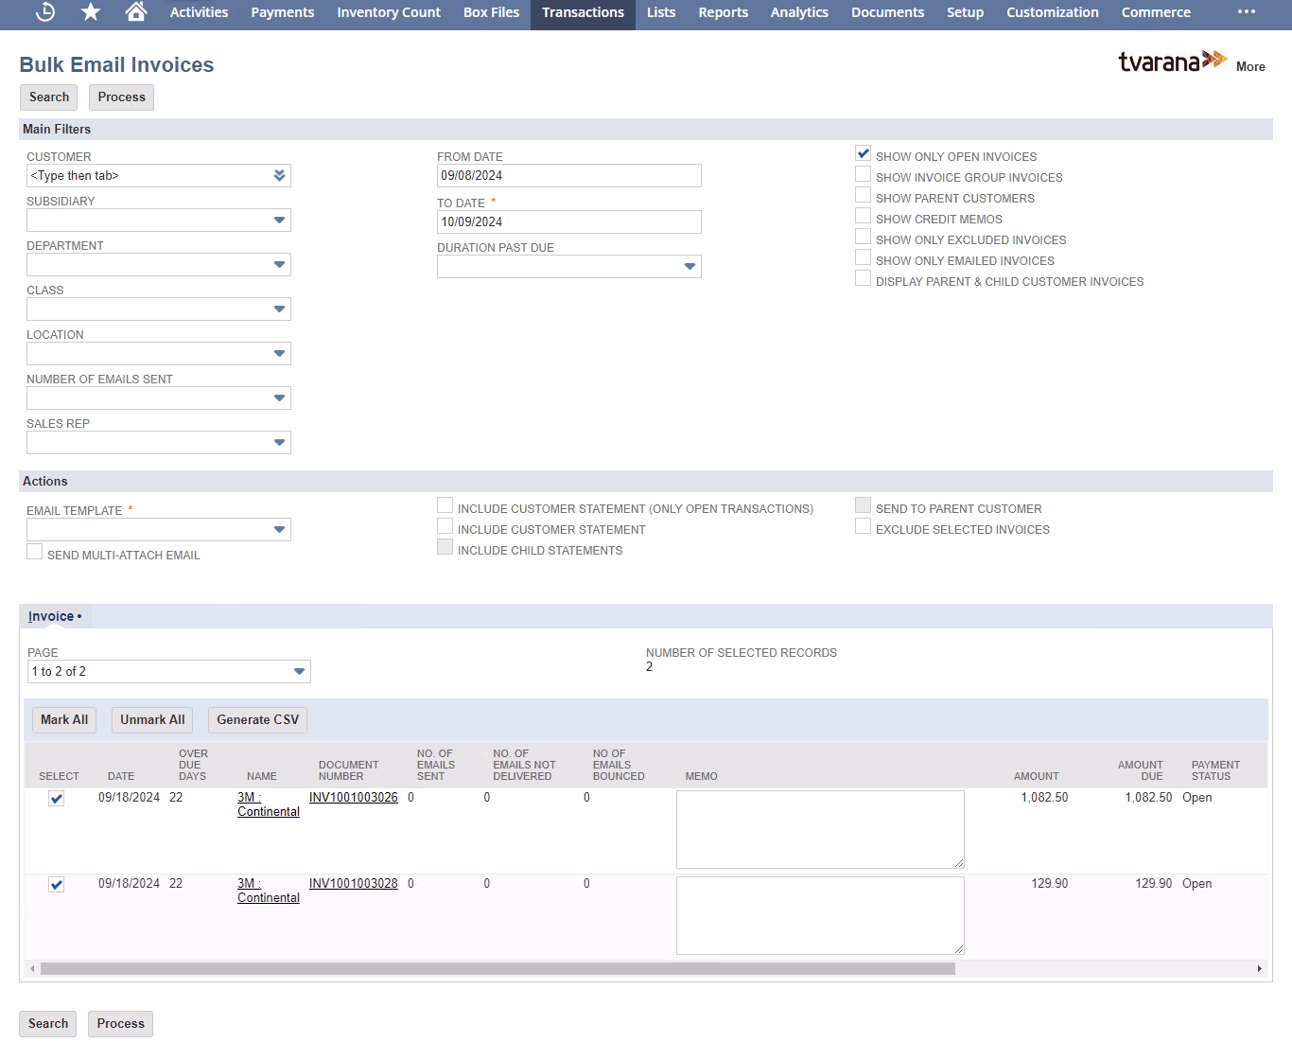This screenshot has width=1292, height=1060.
Task: Uncheck Show Only Open Invoices
Action: click(x=863, y=153)
